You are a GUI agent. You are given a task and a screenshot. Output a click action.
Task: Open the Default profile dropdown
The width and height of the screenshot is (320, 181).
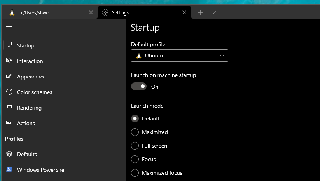tap(179, 56)
